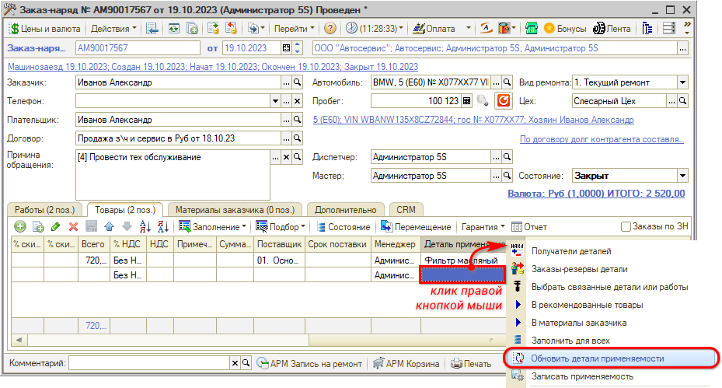Click the Отчет button
Screen dimensions: 722x388
(529, 227)
